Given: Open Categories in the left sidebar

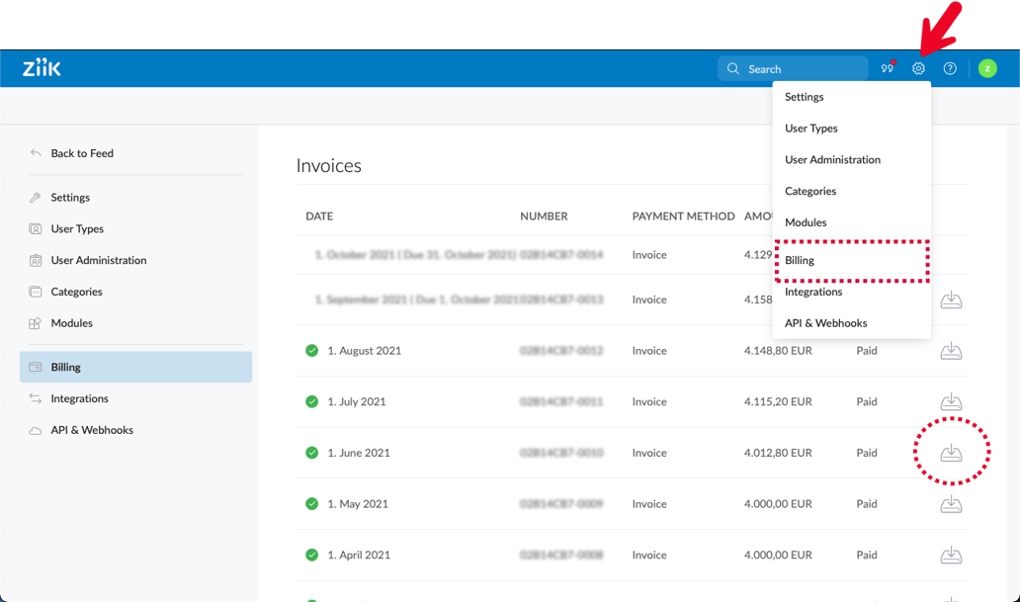Looking at the screenshot, I should (76, 292).
